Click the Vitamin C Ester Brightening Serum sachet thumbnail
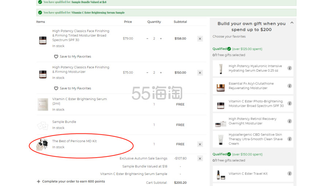The image size is (314, 186). point(43,104)
